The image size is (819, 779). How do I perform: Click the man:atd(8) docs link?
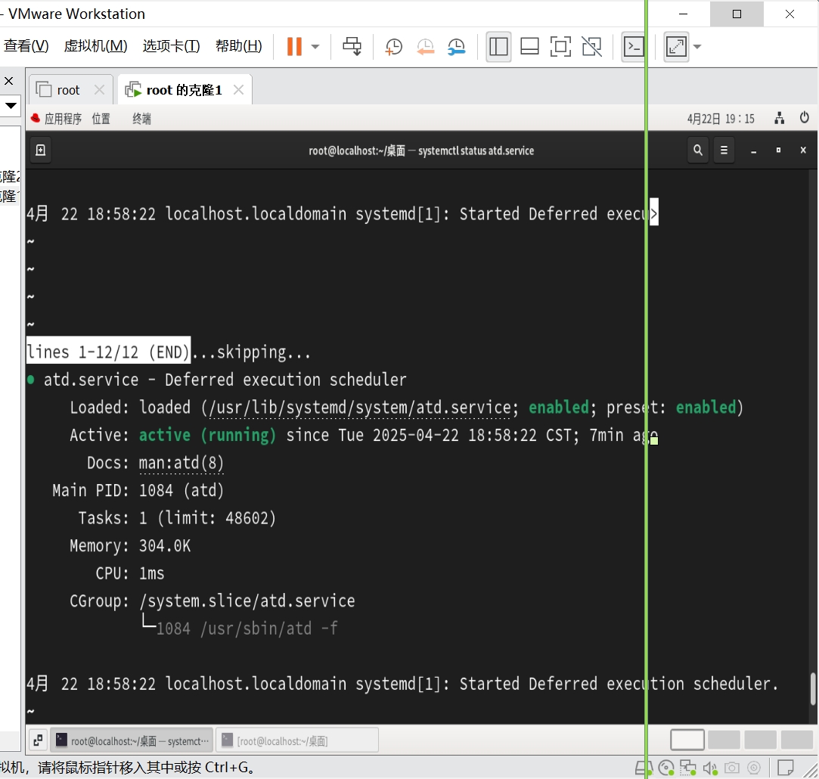[181, 463]
